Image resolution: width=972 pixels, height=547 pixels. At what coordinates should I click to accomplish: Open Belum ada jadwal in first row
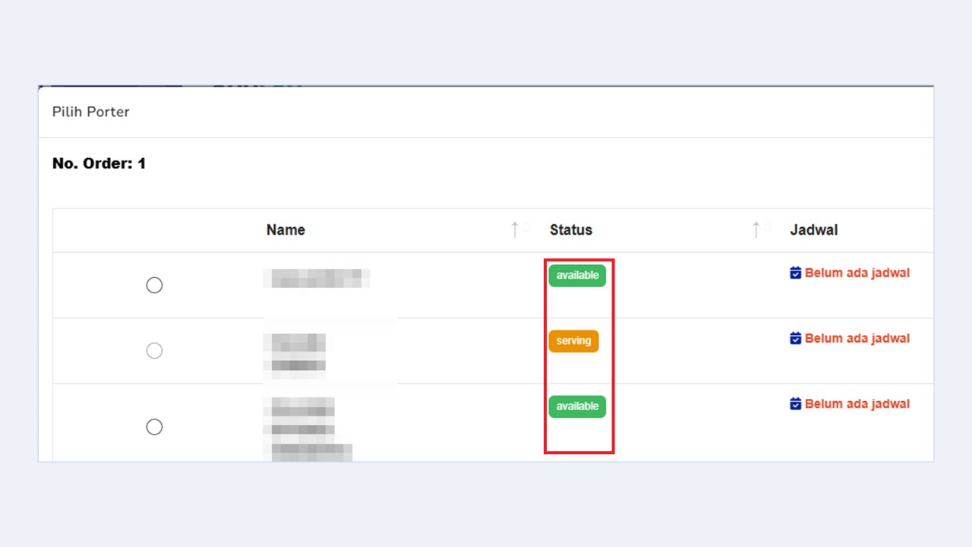[857, 273]
